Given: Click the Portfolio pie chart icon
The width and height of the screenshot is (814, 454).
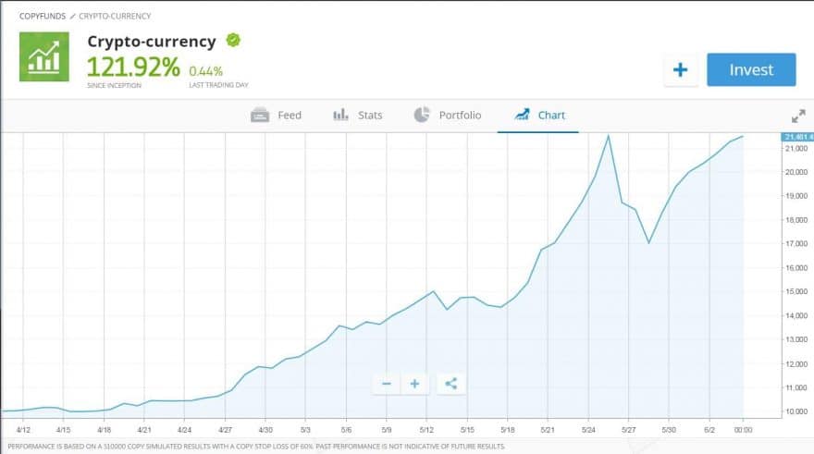Looking at the screenshot, I should click(x=422, y=115).
